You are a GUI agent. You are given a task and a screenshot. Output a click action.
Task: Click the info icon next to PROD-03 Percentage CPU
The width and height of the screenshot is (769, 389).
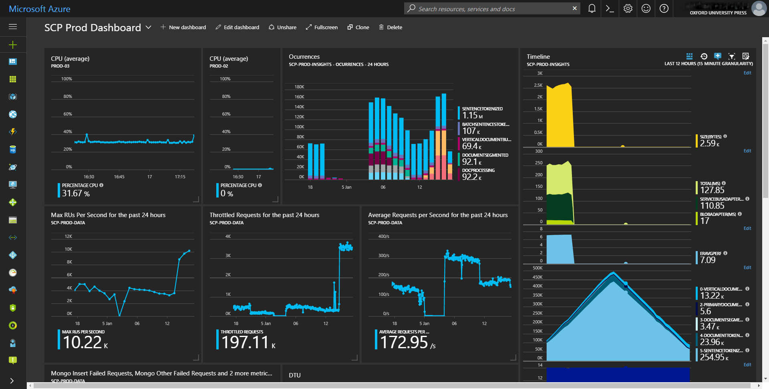point(101,185)
